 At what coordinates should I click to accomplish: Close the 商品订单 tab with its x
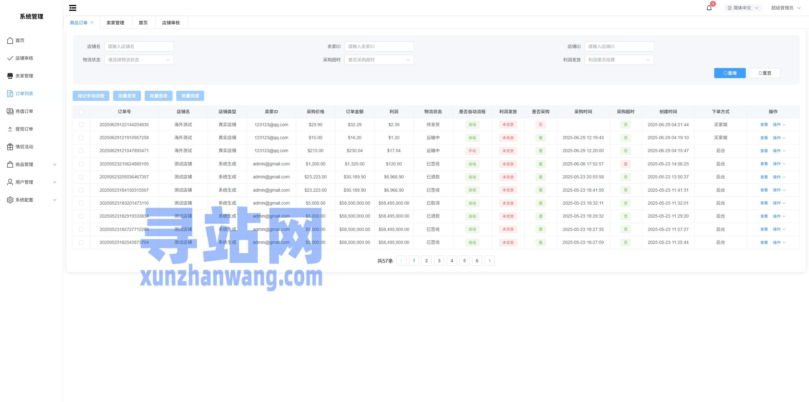[x=92, y=22]
